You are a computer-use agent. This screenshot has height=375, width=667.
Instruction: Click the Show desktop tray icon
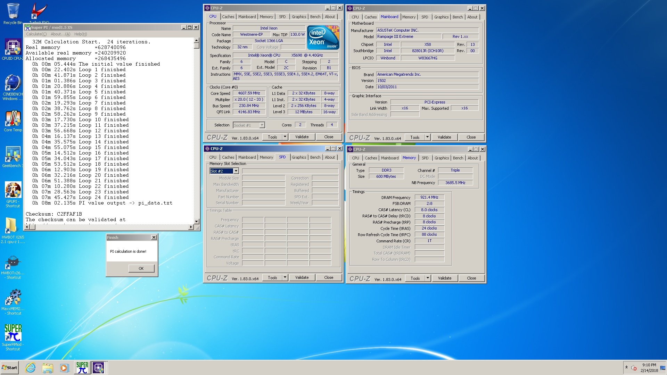pyautogui.click(x=663, y=368)
